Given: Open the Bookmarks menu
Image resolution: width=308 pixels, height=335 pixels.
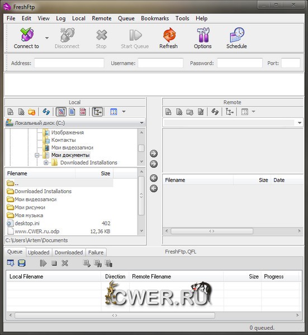Looking at the screenshot, I should point(155,18).
